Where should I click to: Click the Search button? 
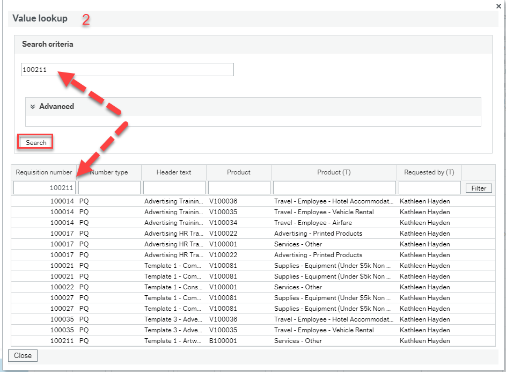(35, 142)
